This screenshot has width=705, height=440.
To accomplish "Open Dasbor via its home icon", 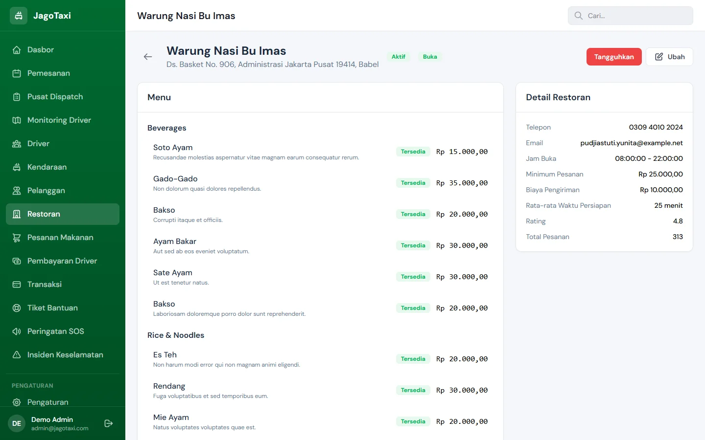I will point(17,50).
